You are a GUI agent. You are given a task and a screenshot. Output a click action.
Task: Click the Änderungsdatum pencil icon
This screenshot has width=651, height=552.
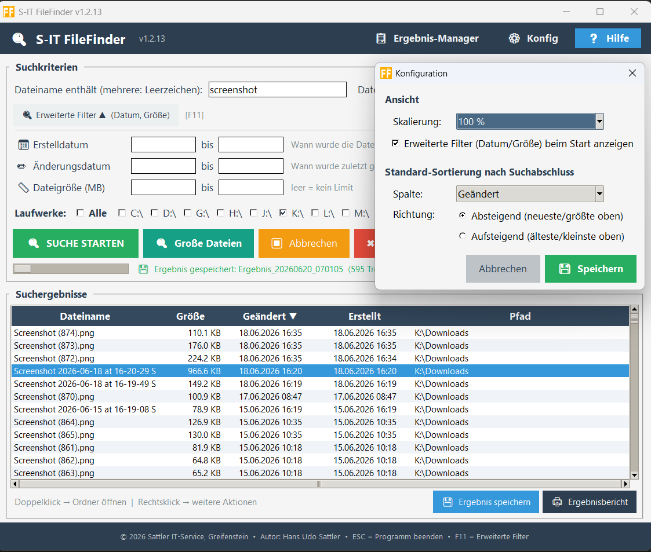(21, 166)
